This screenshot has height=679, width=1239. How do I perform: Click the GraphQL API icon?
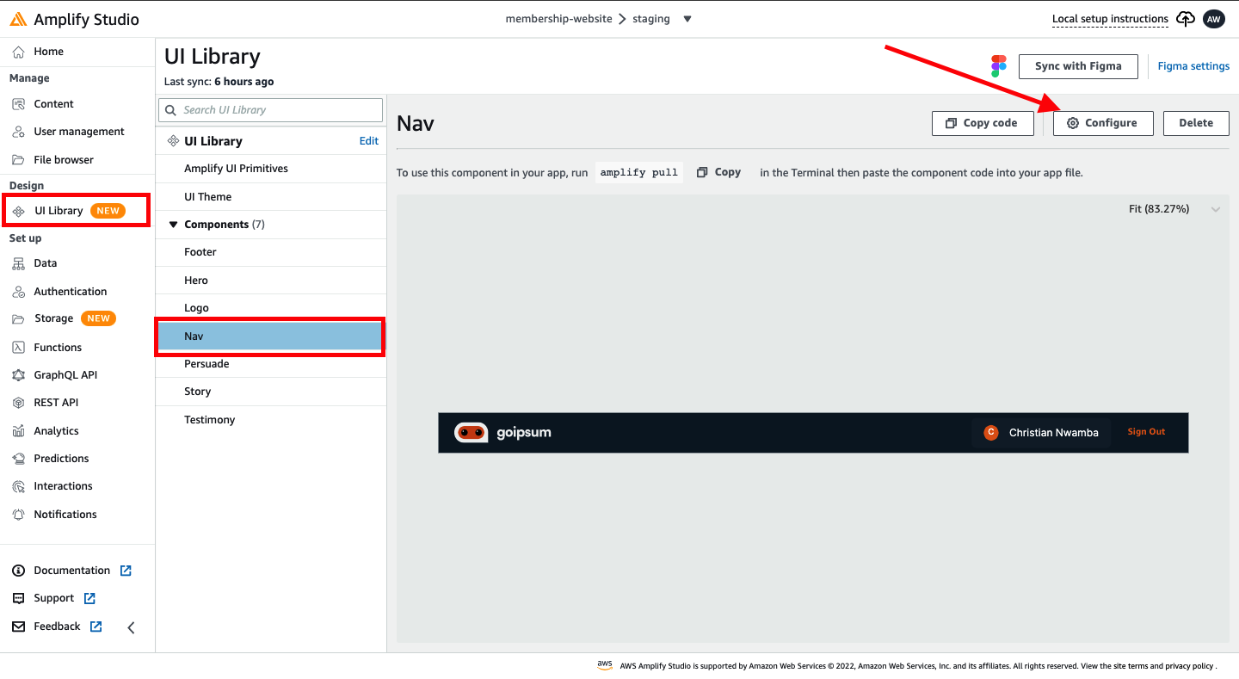[18, 375]
